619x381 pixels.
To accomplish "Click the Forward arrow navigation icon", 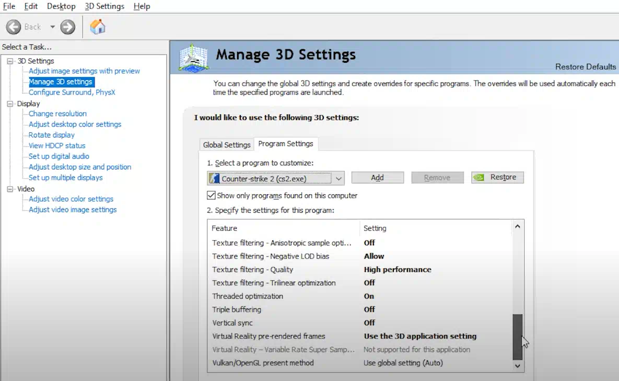I will point(67,27).
